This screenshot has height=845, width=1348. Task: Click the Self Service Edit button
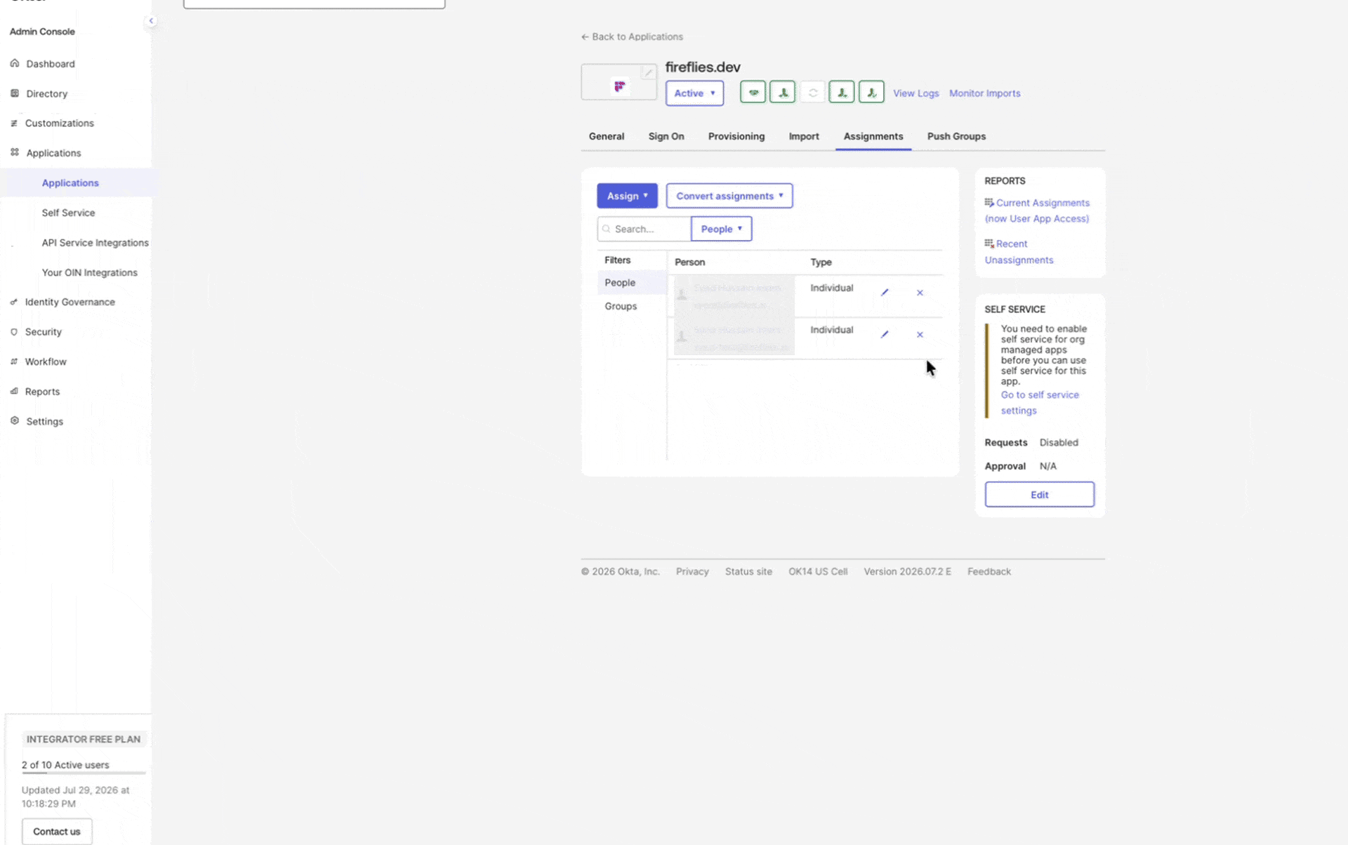click(1039, 495)
